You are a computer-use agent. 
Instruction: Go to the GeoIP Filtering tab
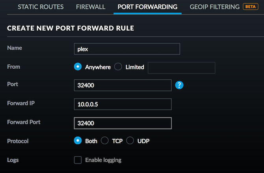pos(214,7)
